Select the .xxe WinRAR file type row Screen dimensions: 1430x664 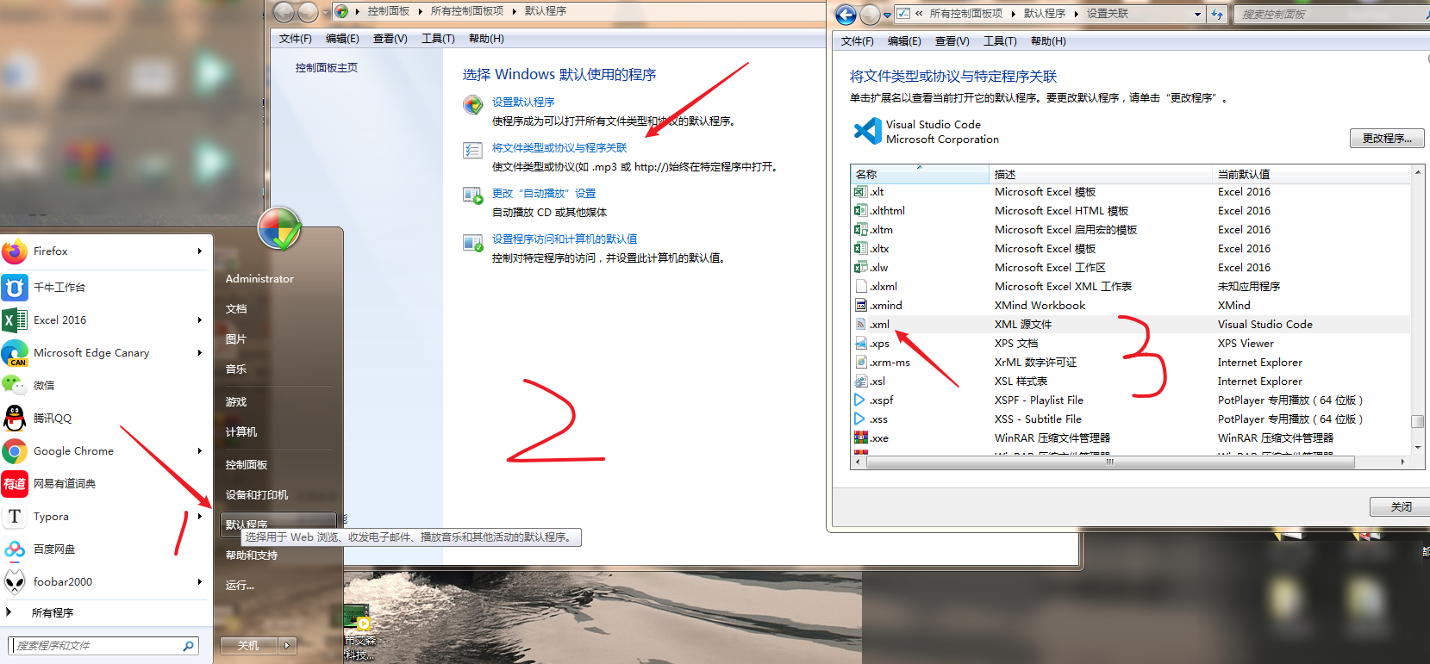1130,438
